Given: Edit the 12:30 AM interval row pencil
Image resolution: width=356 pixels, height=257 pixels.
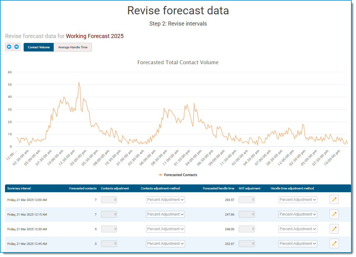Looking at the screenshot, I should click(334, 229).
